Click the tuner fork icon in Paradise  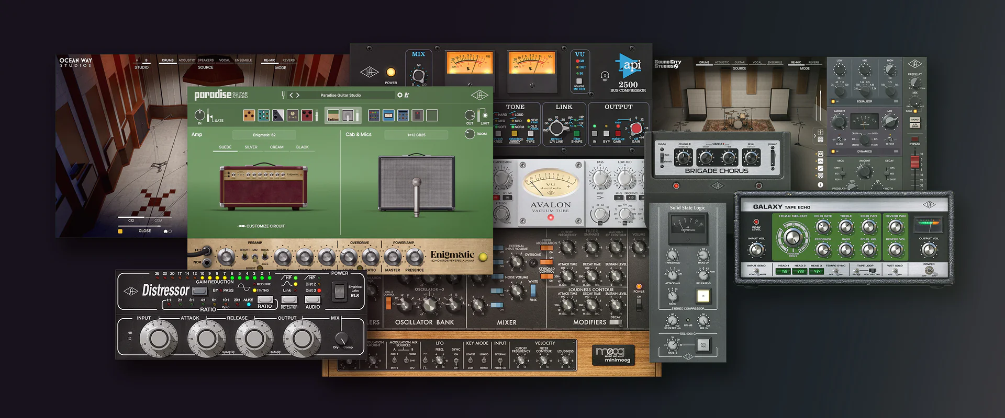click(283, 95)
